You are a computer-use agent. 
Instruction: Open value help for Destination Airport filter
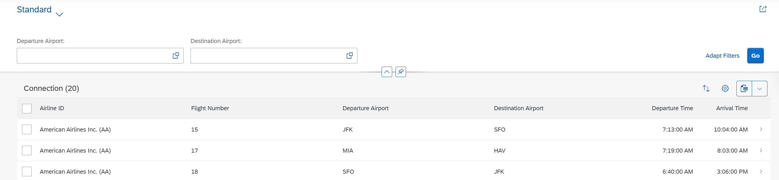(x=349, y=56)
